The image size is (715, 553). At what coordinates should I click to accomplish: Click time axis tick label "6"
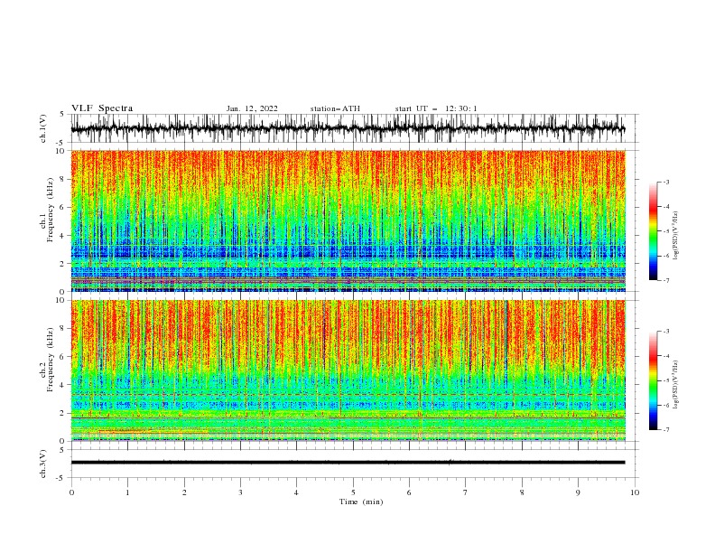click(409, 492)
